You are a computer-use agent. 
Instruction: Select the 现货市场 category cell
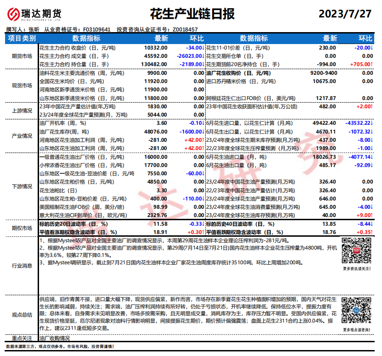click(22, 85)
